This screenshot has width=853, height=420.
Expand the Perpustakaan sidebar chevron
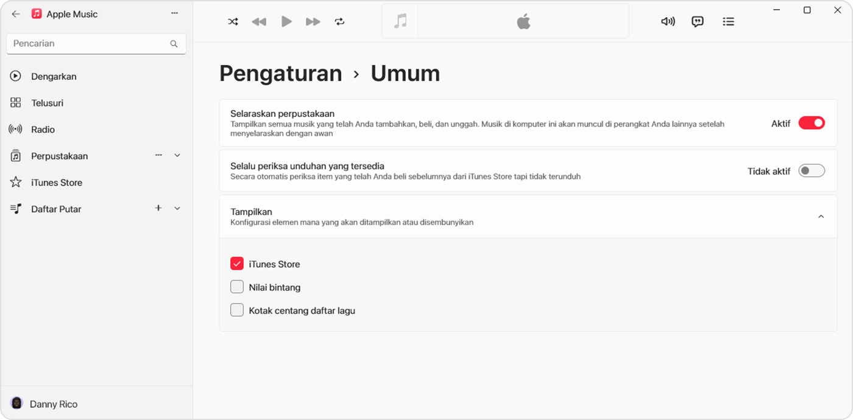click(177, 156)
